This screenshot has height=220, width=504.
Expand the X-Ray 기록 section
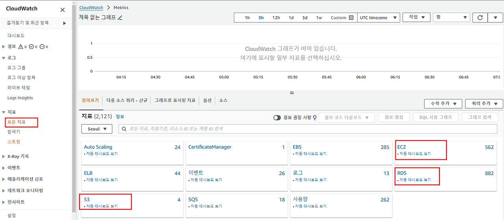[x=4, y=157]
